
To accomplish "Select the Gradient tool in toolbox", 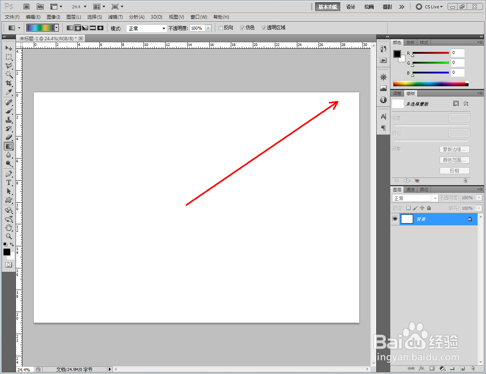I will point(9,146).
